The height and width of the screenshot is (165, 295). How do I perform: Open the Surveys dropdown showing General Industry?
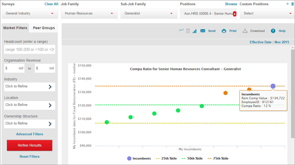coord(30,14)
